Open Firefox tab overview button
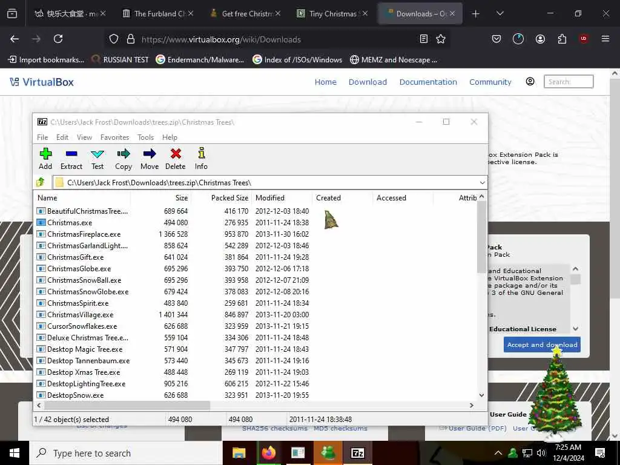 (12, 13)
